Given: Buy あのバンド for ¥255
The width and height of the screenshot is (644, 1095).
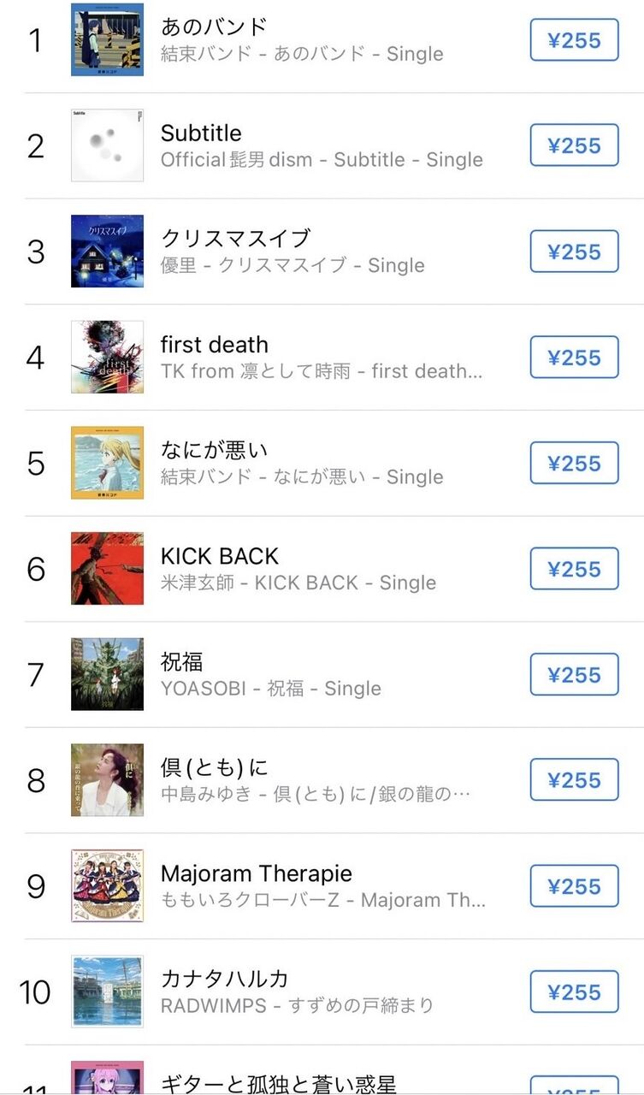Looking at the screenshot, I should 574,40.
